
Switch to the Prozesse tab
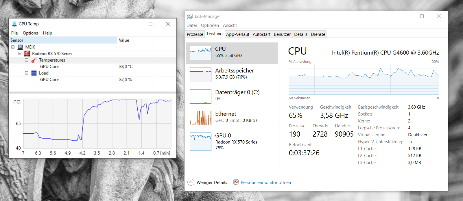coord(195,34)
